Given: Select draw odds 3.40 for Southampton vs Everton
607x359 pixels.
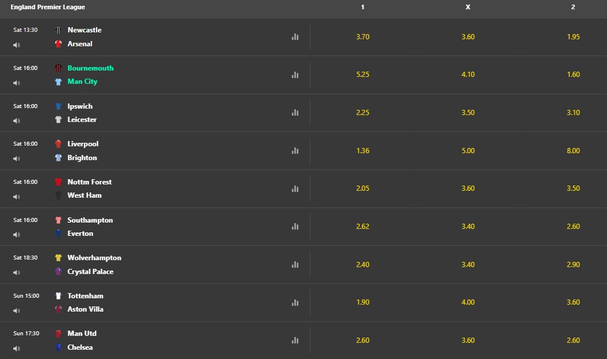Looking at the screenshot, I should tap(468, 226).
